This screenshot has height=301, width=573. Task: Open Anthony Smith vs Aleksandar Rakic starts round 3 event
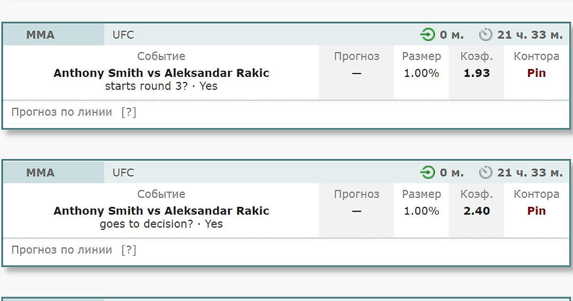[161, 73]
